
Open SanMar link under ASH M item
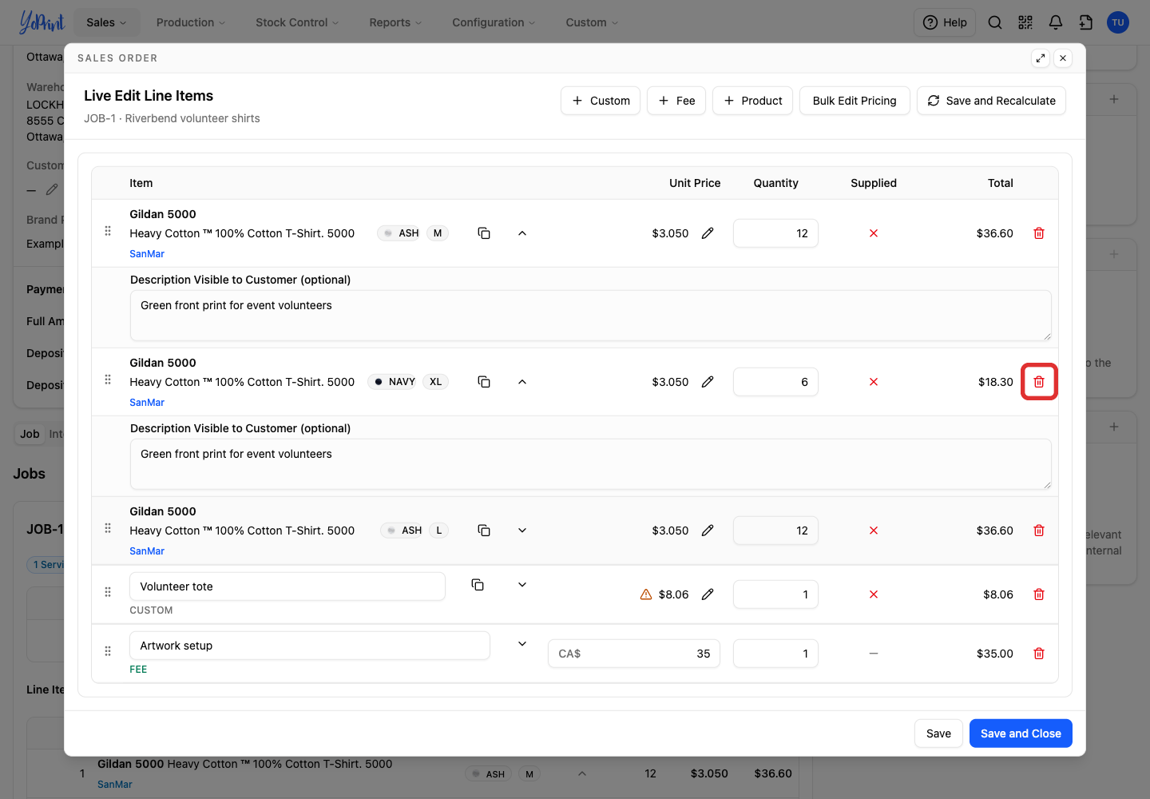tap(147, 254)
